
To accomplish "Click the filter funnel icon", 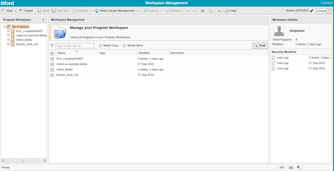I will (52, 46).
